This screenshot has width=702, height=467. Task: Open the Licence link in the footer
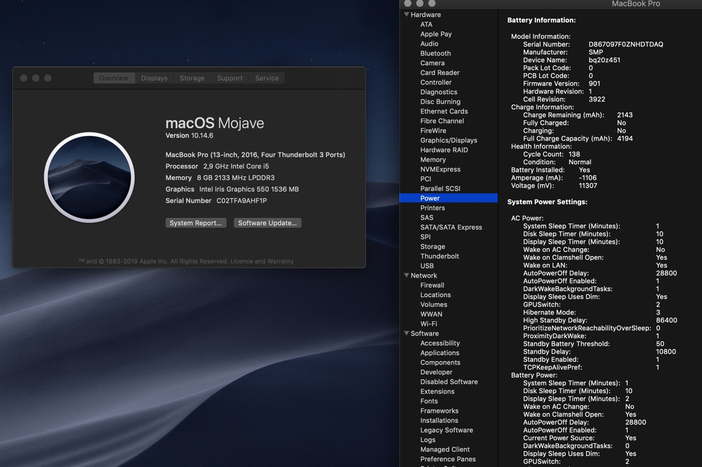pos(242,261)
